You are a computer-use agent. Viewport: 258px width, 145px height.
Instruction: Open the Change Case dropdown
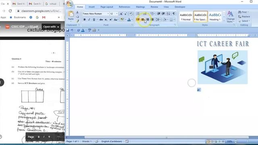(x=116, y=20)
